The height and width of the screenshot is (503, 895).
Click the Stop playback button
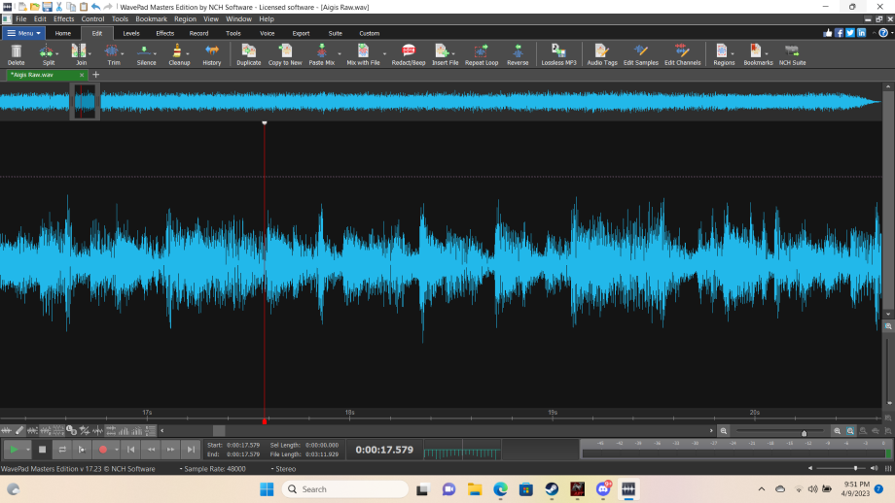42,450
